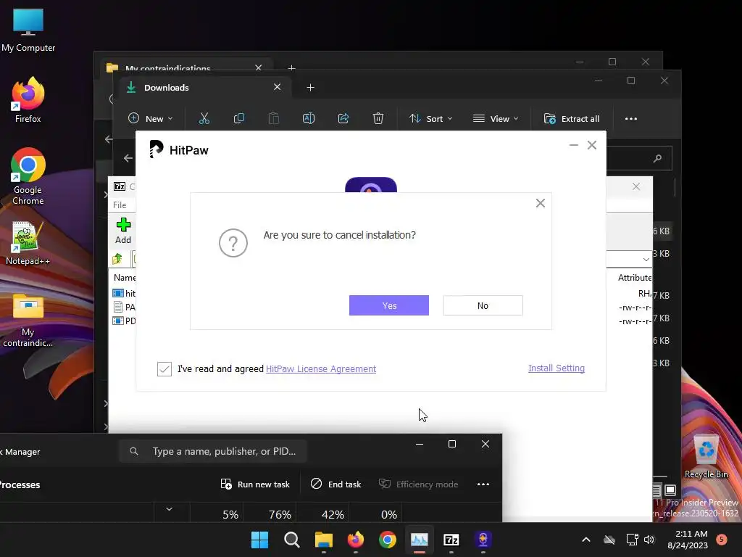
Task: Click the up folder icon in 7-Zip
Action: [x=117, y=259]
